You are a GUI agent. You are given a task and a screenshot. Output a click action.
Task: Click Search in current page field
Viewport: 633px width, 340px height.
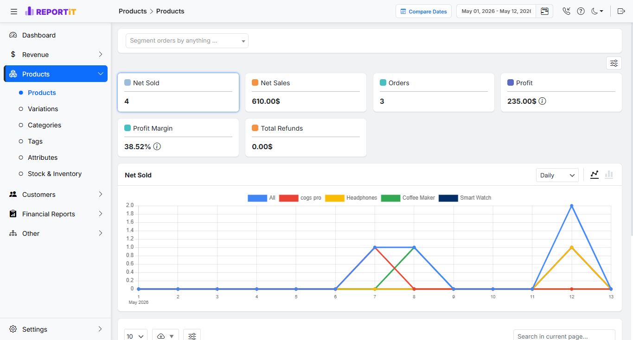(x=564, y=336)
